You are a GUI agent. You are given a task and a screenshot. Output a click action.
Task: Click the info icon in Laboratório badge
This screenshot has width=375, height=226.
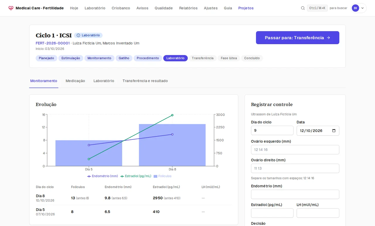(78, 35)
